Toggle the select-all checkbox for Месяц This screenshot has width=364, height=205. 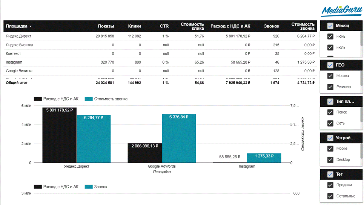330,26
